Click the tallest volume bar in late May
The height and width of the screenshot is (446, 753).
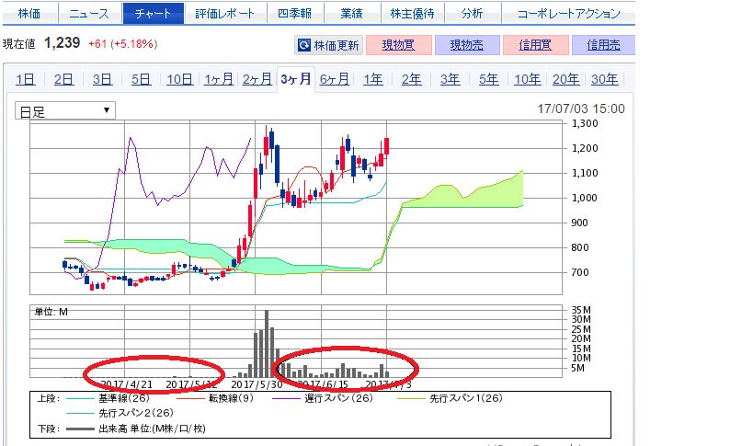[x=267, y=344]
